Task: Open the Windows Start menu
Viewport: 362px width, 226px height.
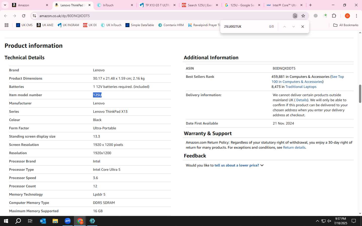Action: click(x=6, y=221)
